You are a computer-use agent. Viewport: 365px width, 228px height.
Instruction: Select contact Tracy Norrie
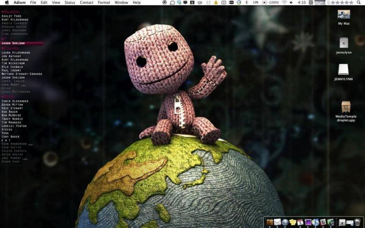tap(12, 119)
